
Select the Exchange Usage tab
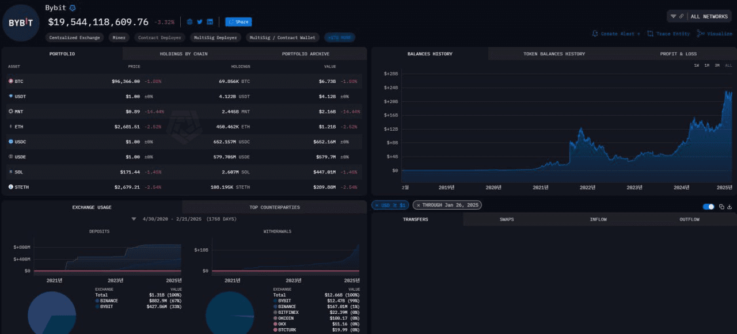coord(92,207)
